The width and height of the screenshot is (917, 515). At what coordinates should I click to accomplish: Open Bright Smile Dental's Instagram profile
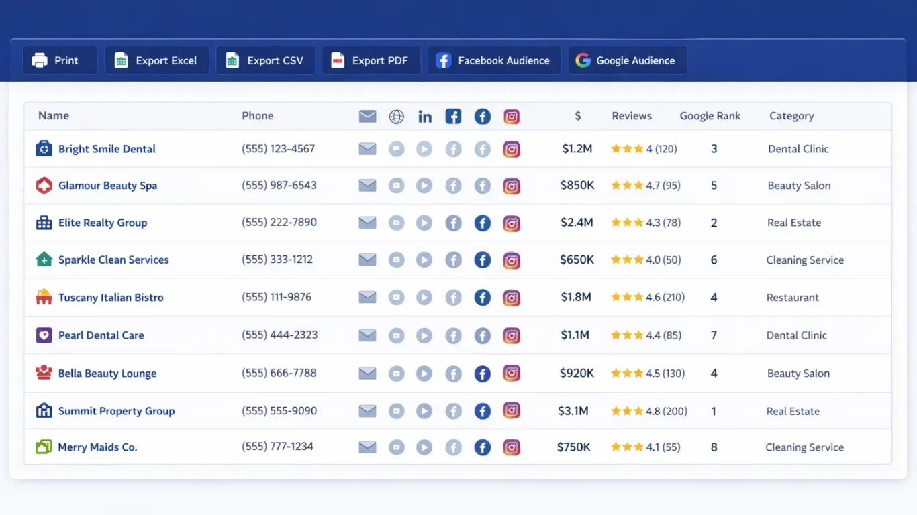pyautogui.click(x=512, y=149)
